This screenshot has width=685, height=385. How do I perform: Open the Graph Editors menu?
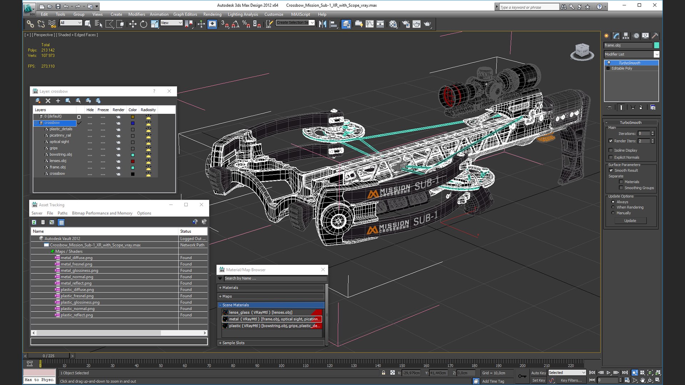[185, 14]
